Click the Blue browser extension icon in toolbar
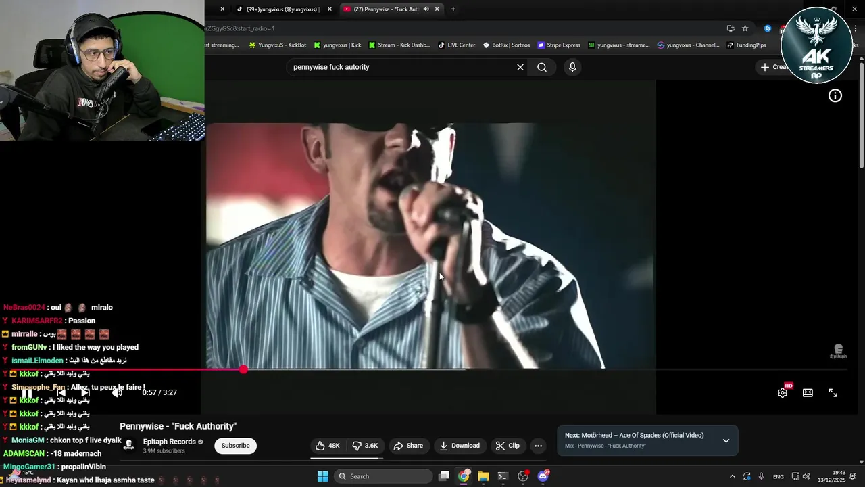 [x=767, y=28]
